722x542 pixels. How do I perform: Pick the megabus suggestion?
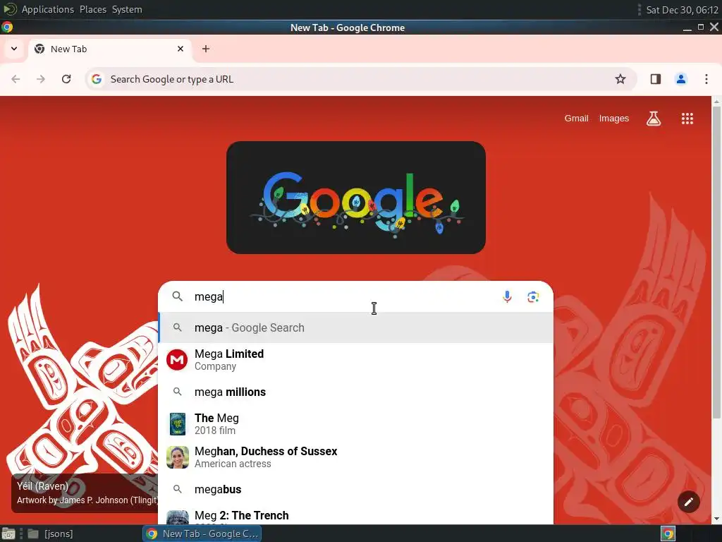356,490
